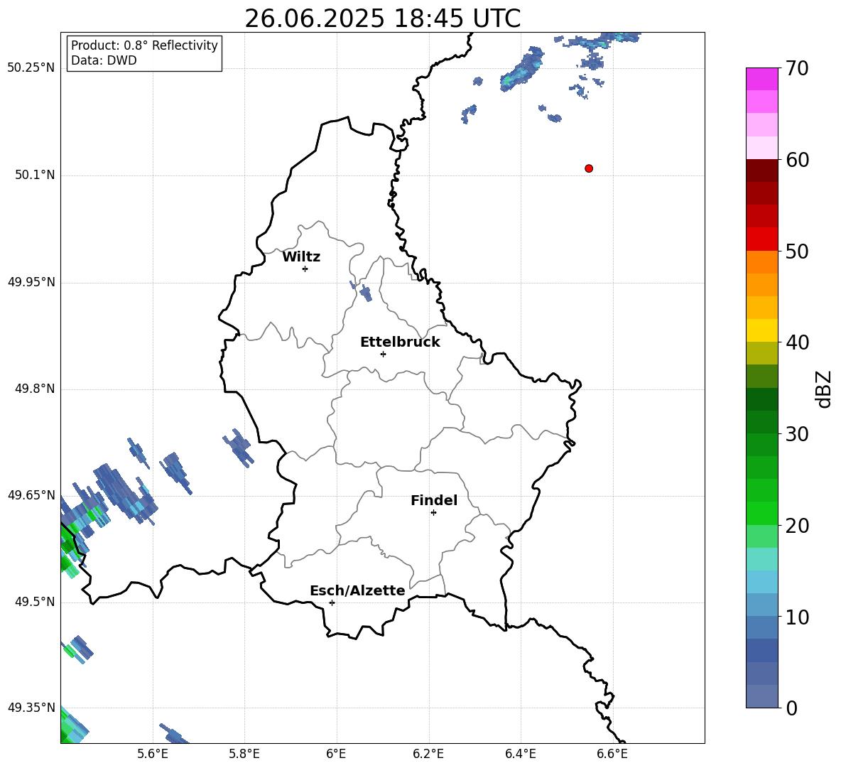Click the 10 colorbar tick label
This screenshot has width=841, height=768.
(x=797, y=617)
